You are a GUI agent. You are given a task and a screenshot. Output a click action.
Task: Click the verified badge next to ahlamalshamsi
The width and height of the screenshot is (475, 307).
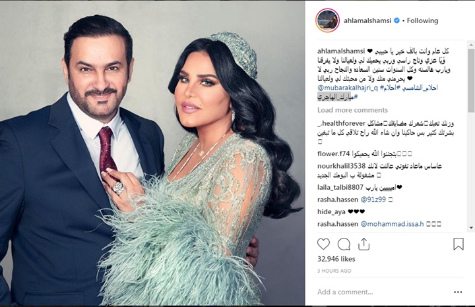[396, 20]
